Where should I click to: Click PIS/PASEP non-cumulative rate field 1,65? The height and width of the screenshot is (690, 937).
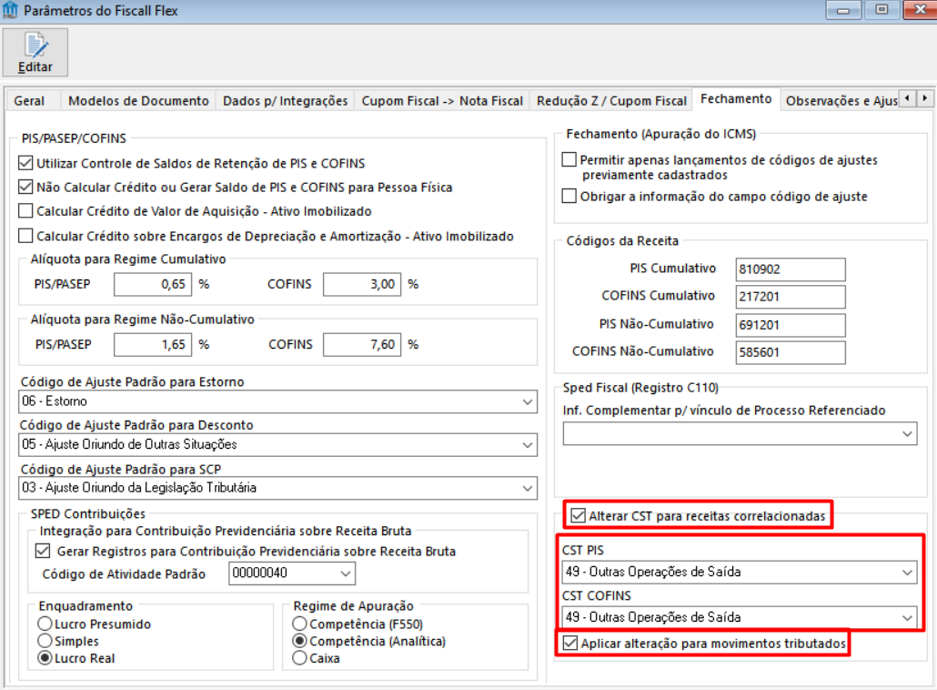(x=153, y=344)
